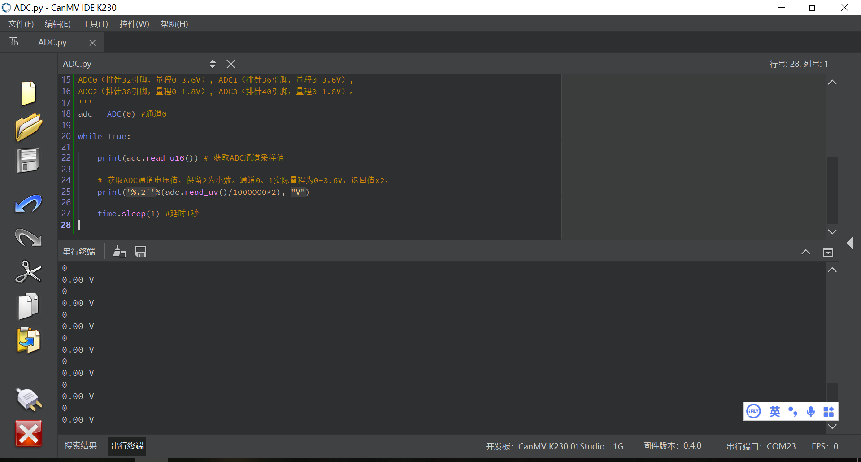This screenshot has height=462, width=861.
Task: Open the 工具(T) menu
Action: [x=95, y=24]
